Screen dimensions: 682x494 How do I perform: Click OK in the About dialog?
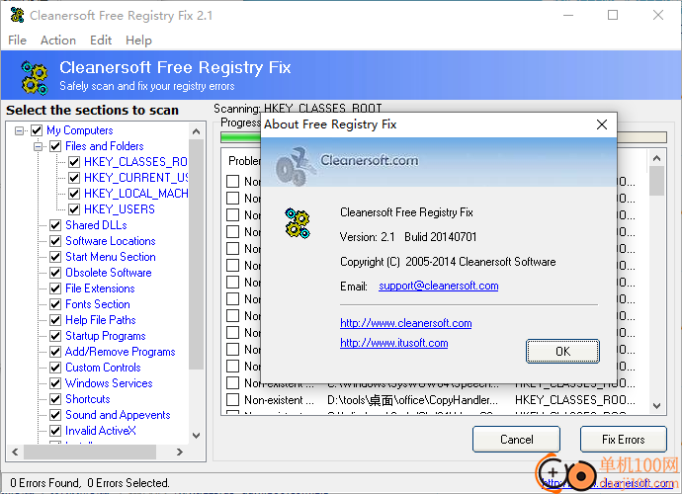click(562, 352)
